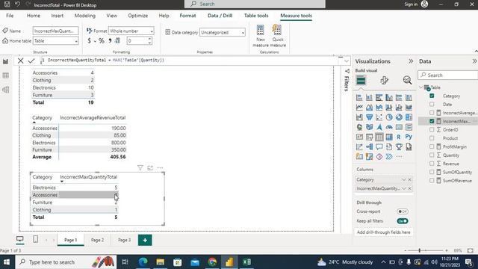Add a new report page
Viewport: 478px width, 269px height.
[x=145, y=240]
